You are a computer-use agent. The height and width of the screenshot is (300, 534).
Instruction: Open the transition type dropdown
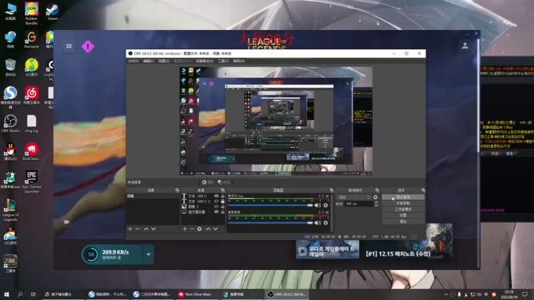354,197
